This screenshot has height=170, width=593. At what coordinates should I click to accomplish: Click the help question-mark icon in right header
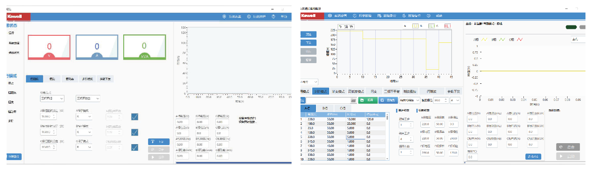coord(428,16)
